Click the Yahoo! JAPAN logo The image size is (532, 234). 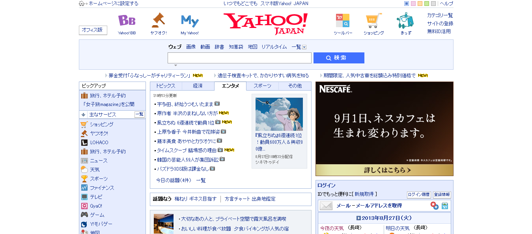click(265, 24)
